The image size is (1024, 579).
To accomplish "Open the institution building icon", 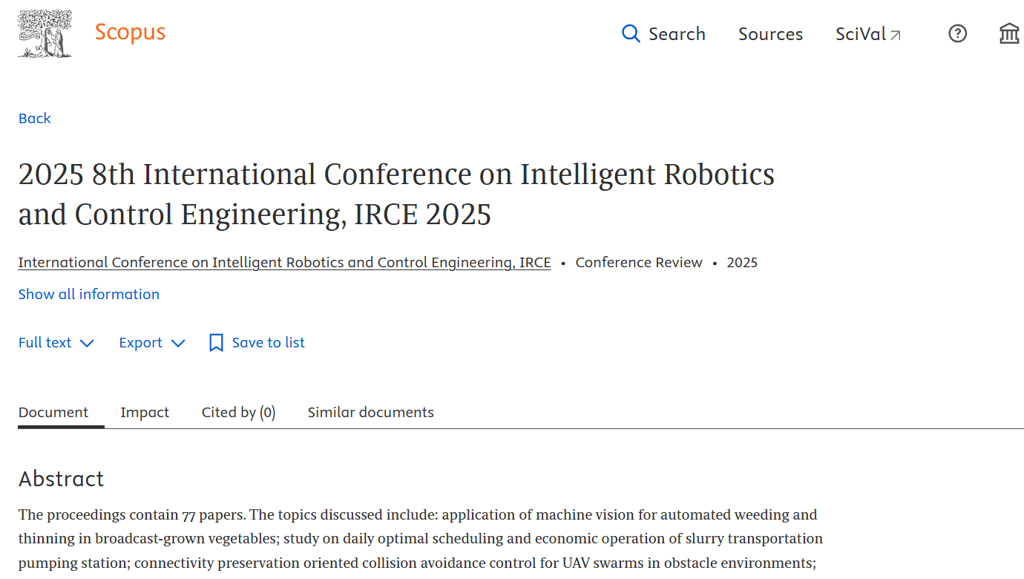I will (1009, 33).
